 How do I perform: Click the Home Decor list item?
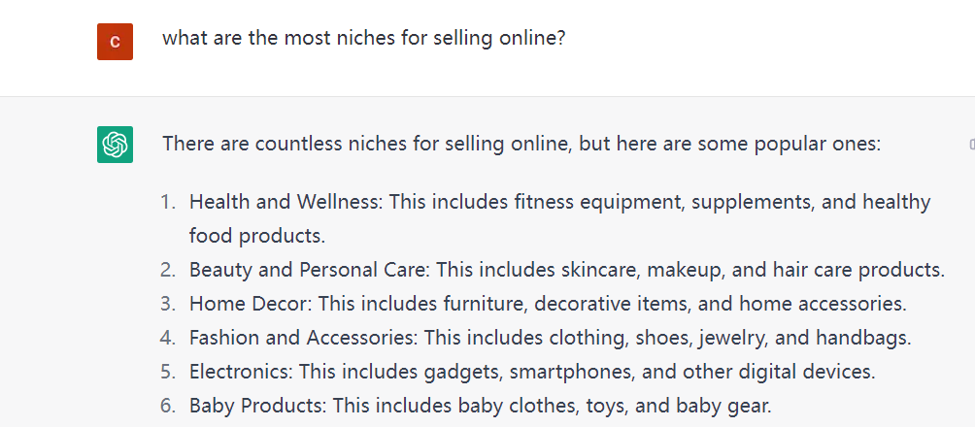pos(548,304)
